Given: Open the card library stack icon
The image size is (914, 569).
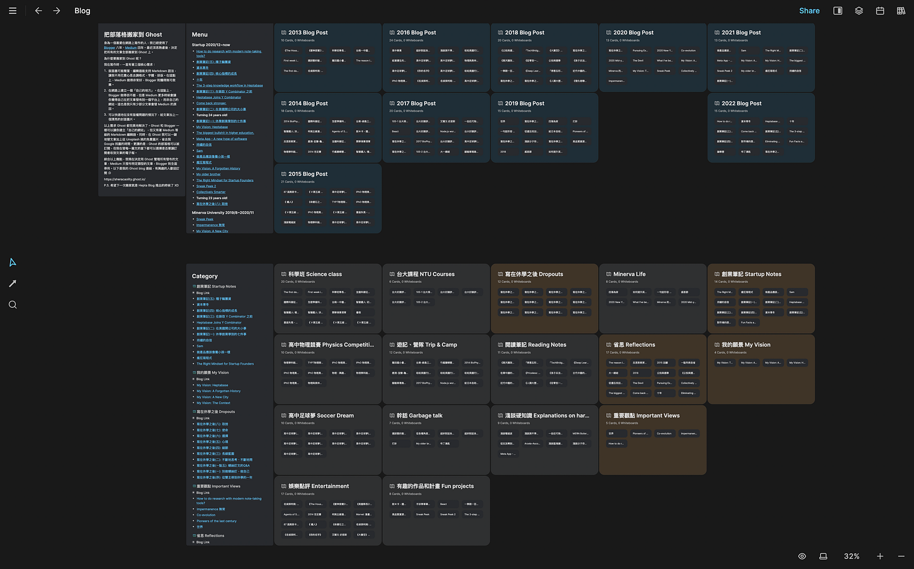Looking at the screenshot, I should point(859,11).
